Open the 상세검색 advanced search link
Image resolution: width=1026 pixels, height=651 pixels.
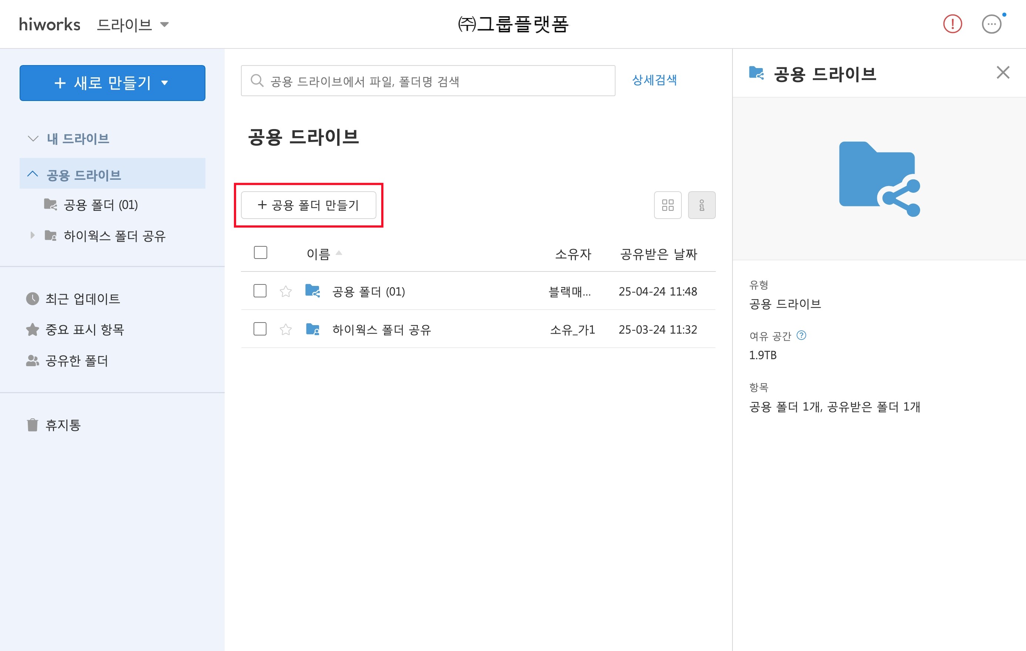[654, 80]
